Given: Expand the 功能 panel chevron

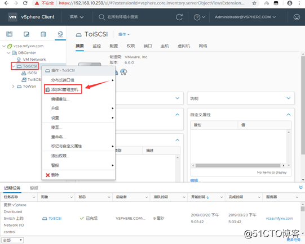Looking at the screenshot, I should (x=289, y=98).
